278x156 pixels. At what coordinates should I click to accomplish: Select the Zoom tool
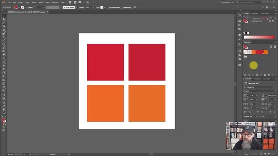(x=4, y=113)
